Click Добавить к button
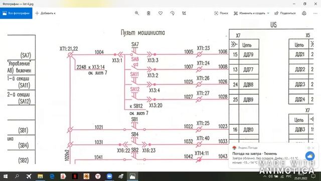This screenshot has height=181, width=321. point(46,13)
